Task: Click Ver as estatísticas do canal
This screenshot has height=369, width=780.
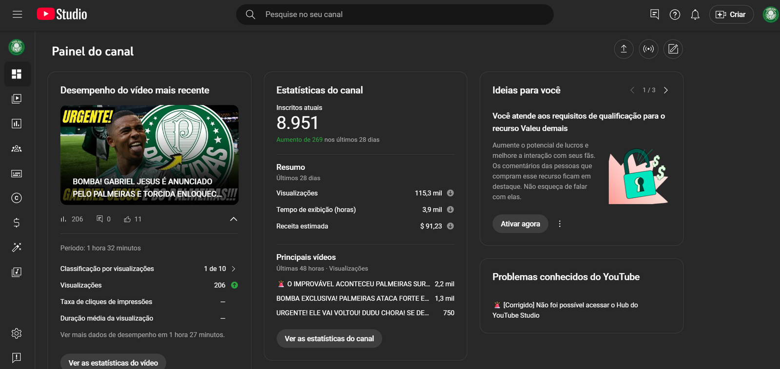Action: (x=329, y=338)
